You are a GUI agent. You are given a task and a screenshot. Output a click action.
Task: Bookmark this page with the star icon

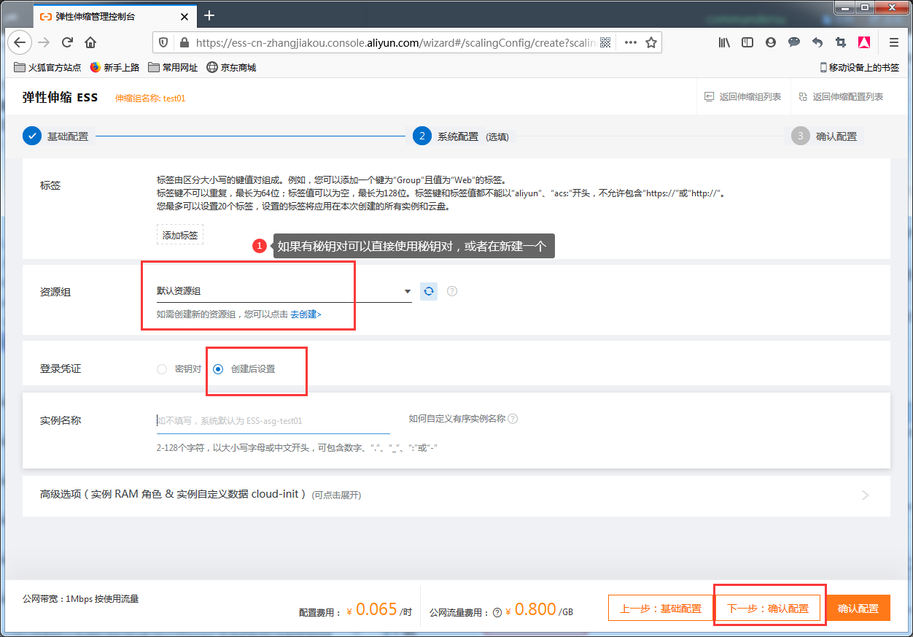[651, 42]
